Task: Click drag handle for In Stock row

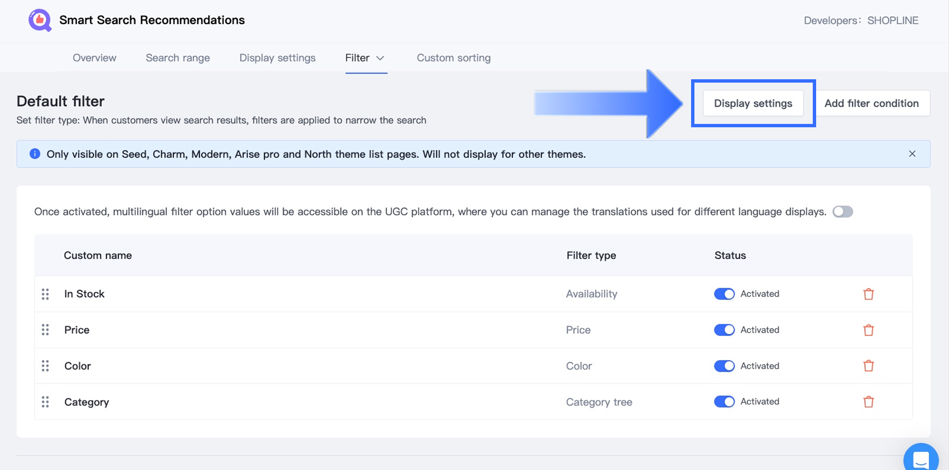Action: point(45,294)
